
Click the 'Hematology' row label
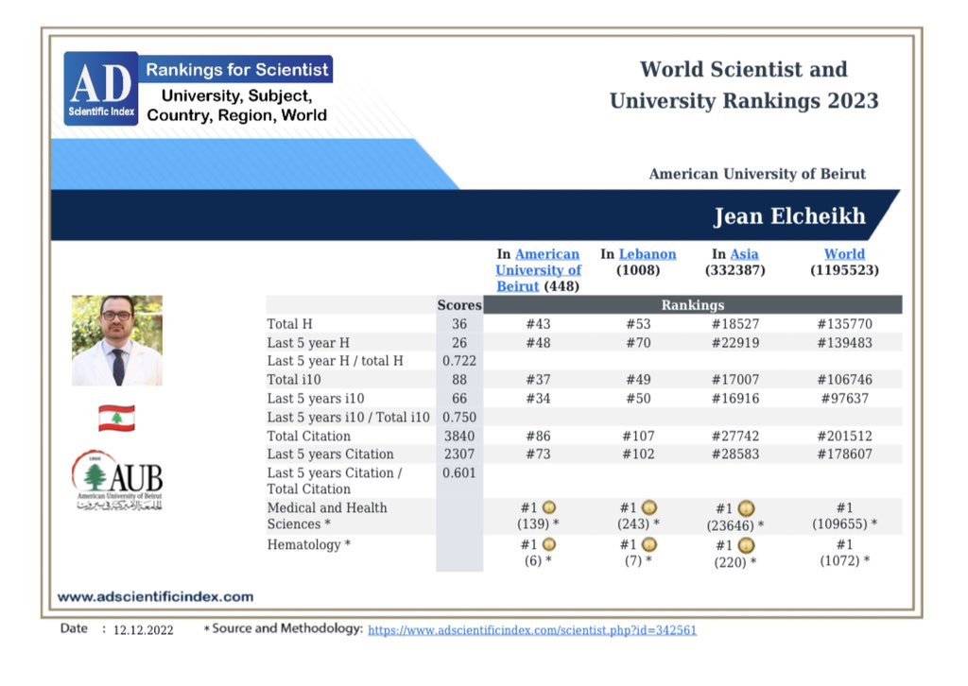coord(309,544)
